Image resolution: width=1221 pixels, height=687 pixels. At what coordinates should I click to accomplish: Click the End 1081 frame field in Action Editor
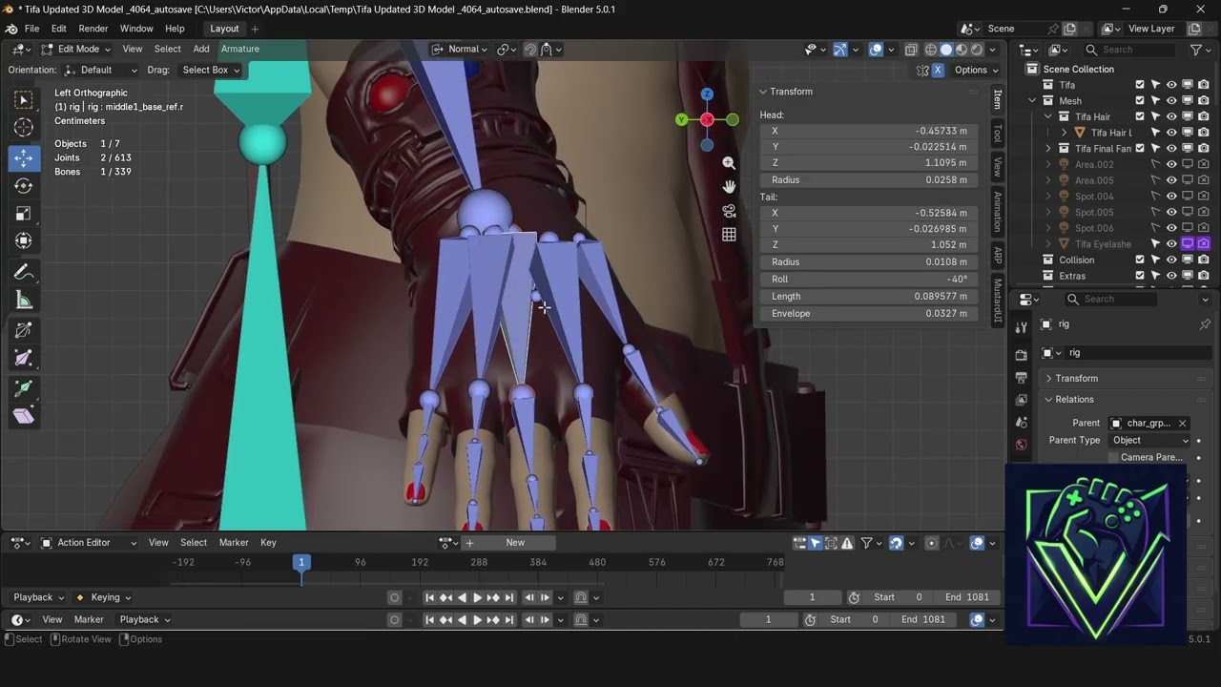[967, 597]
